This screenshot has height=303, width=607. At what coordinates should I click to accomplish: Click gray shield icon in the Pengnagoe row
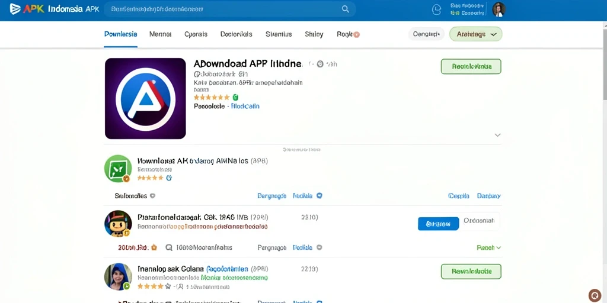pyautogui.click(x=319, y=248)
